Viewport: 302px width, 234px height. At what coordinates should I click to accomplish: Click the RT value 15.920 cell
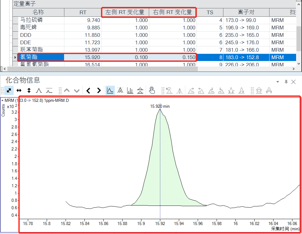pyautogui.click(x=83, y=57)
